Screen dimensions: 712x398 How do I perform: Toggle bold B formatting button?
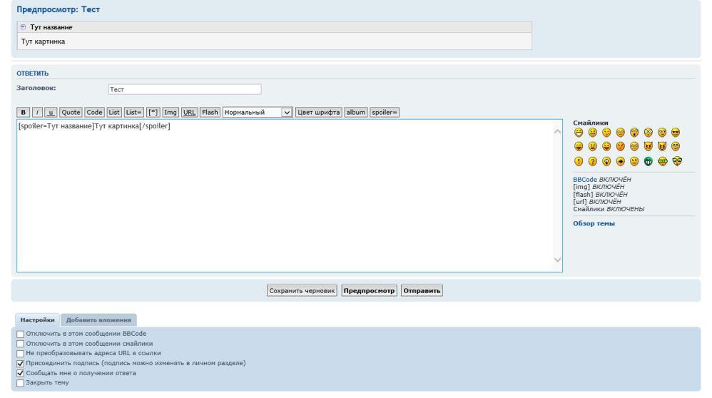tap(21, 112)
